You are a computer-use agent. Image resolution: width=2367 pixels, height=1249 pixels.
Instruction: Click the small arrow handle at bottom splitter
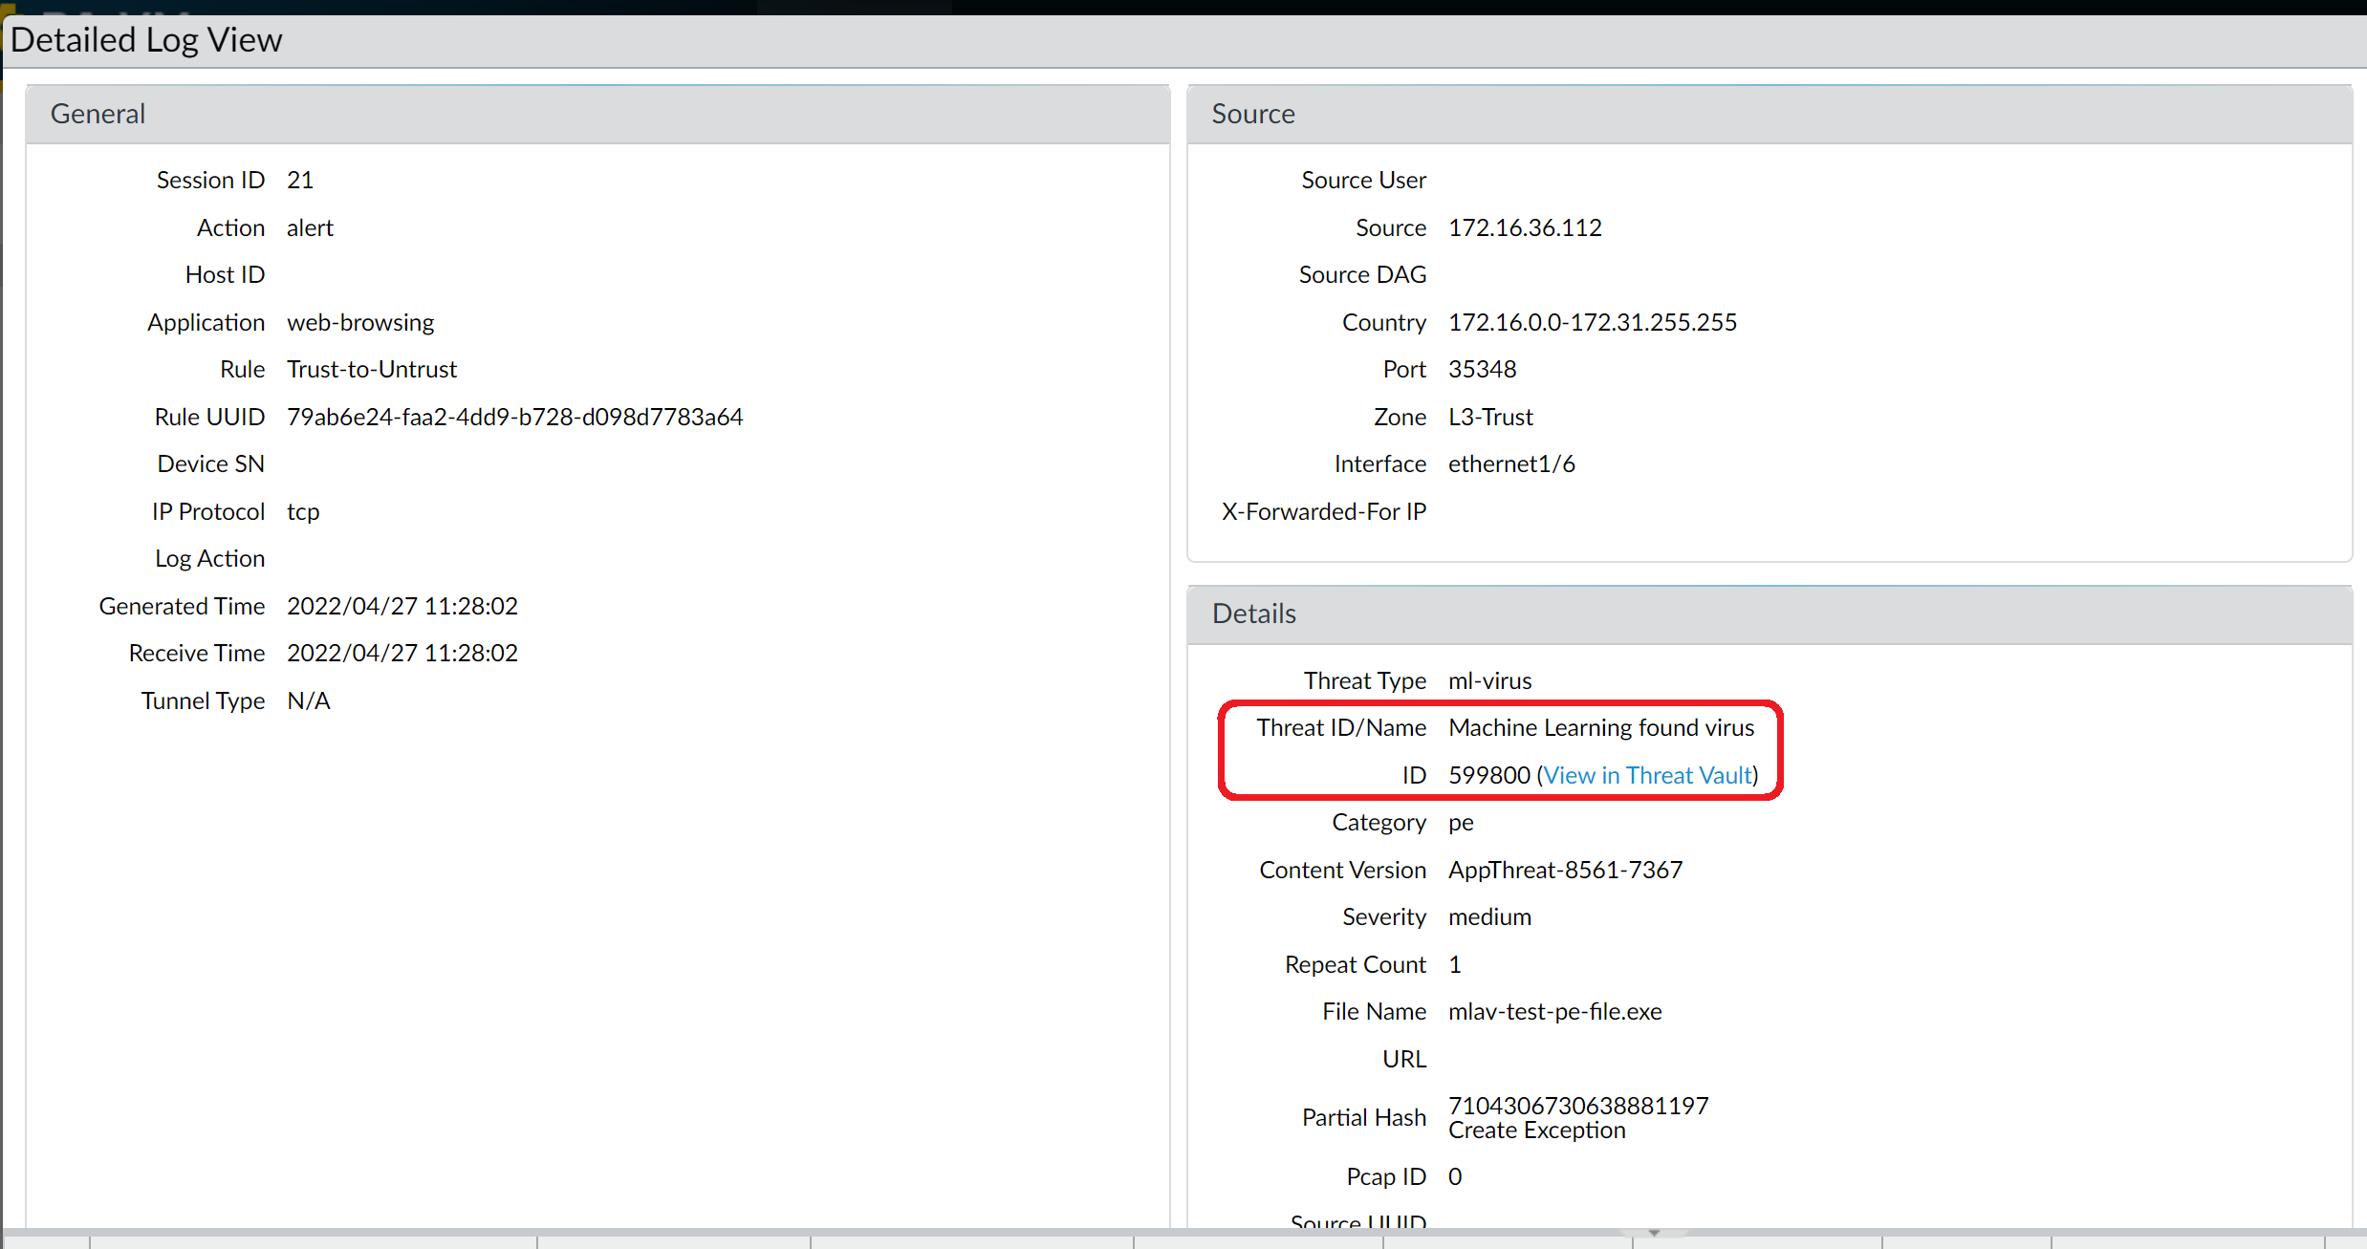click(x=1654, y=1233)
